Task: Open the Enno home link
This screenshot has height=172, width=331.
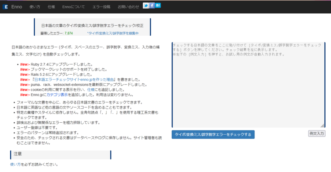Action: (17, 7)
